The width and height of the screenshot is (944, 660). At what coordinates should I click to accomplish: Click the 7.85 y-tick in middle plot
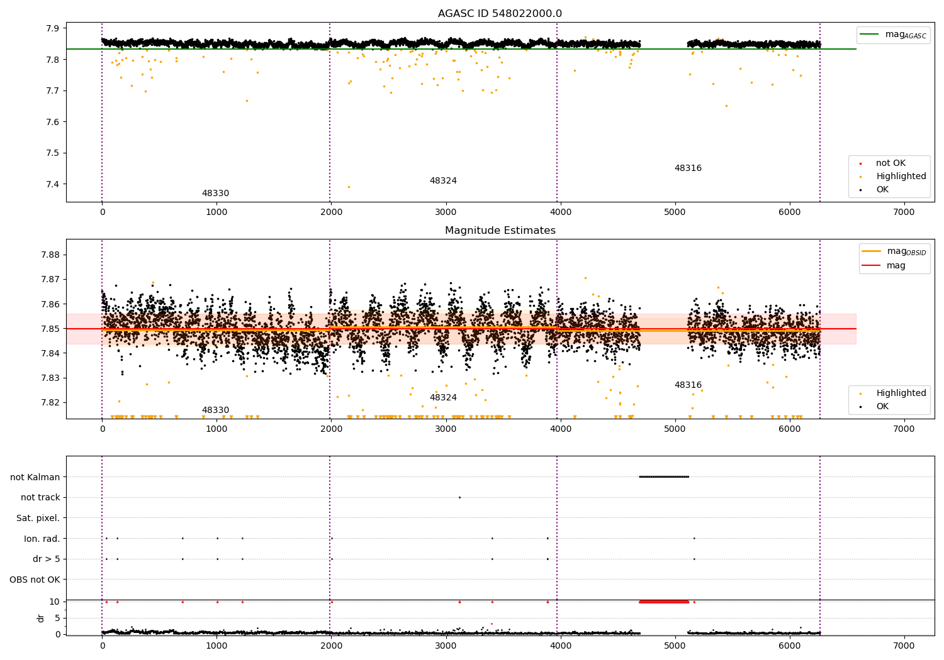[x=50, y=329]
